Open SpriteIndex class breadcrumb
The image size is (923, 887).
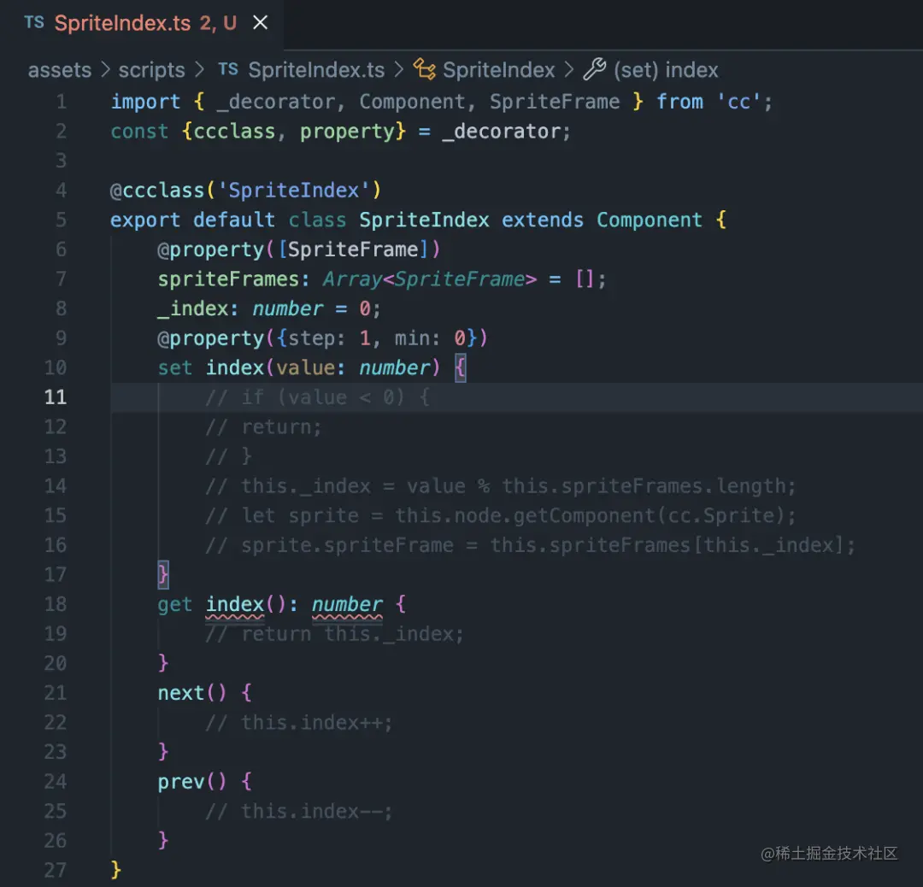498,70
